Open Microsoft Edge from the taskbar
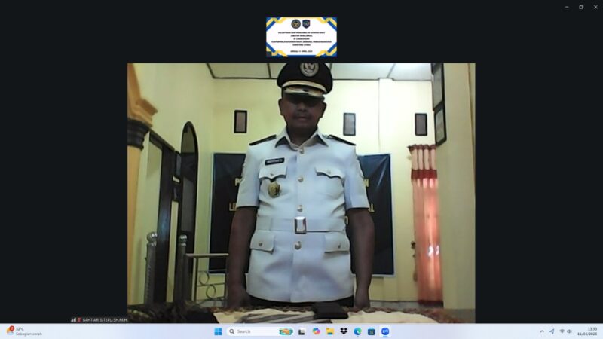 click(357, 331)
